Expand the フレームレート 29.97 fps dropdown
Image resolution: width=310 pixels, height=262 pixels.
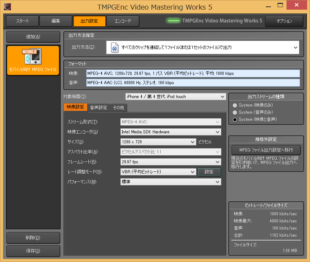171,162
